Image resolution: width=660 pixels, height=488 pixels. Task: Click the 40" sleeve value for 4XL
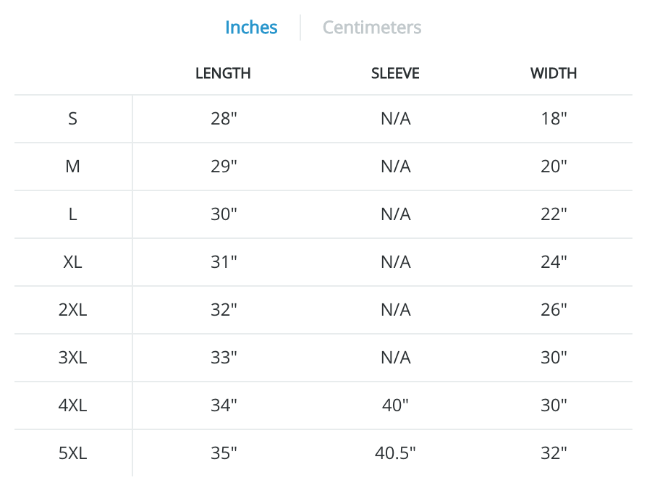(395, 405)
